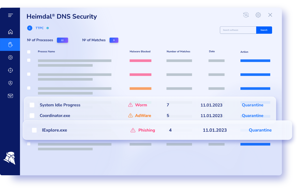Check the checkbox for Coordinator.exe
The width and height of the screenshot is (299, 191).
(32, 116)
